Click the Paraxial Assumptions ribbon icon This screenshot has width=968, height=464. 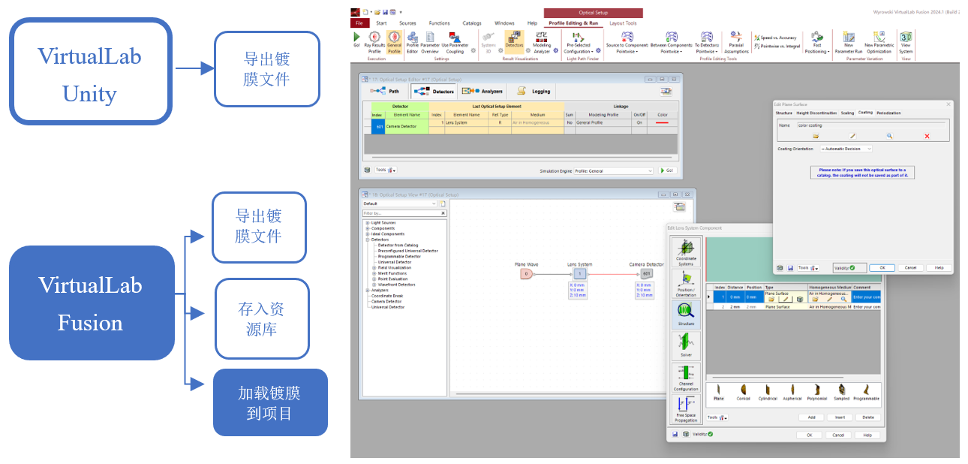(x=735, y=43)
